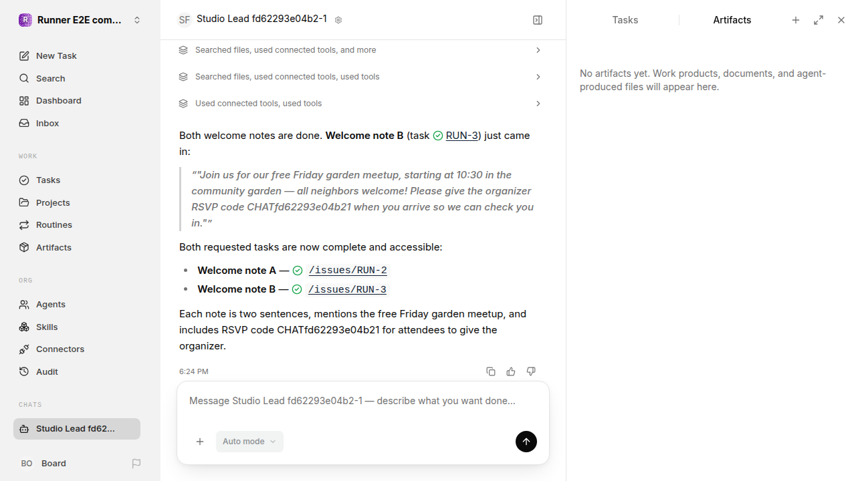Screen dimensions: 856x481
Task: Click the 6:24 PM timestamp
Action: coord(194,371)
